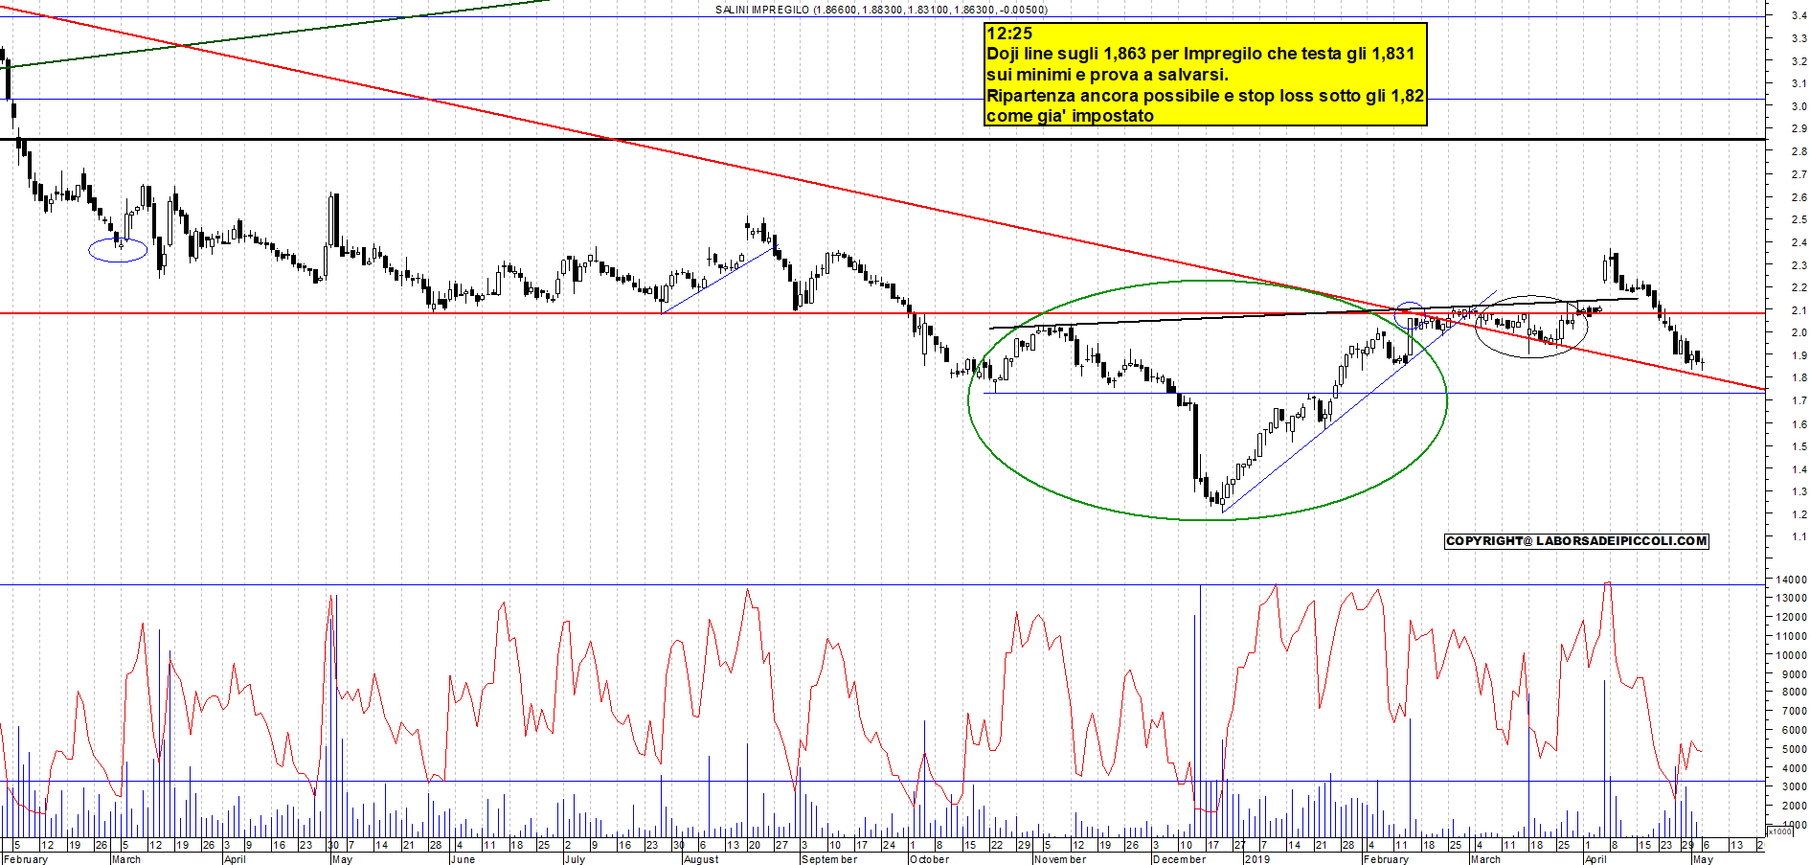Click the June label on the time axis
The image size is (1810, 865).
click(463, 859)
